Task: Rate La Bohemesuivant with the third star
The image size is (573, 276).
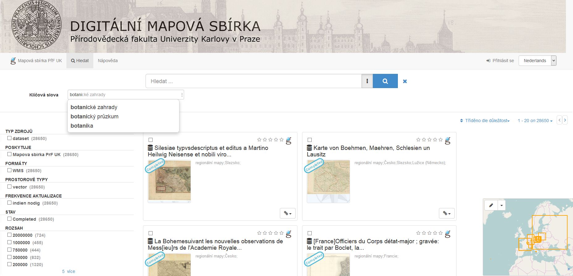Action: (x=270, y=233)
